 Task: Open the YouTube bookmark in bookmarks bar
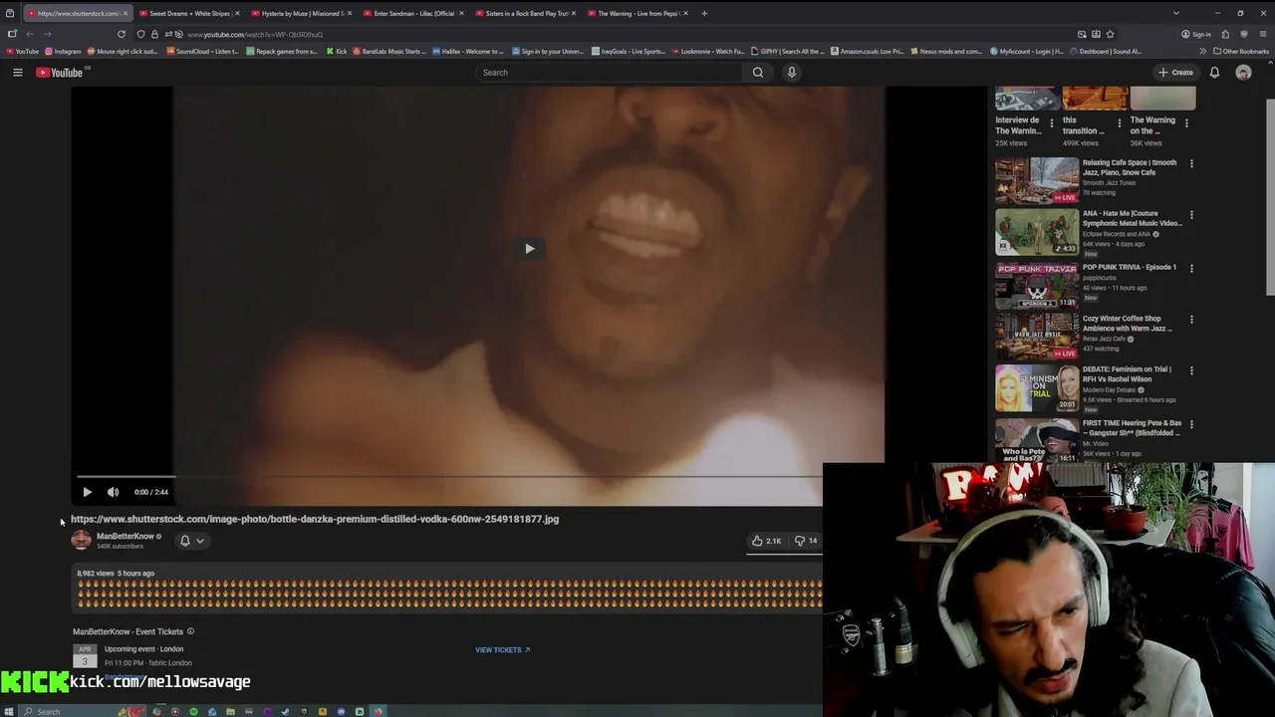click(23, 51)
